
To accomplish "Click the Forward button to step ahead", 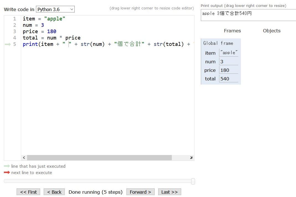I will coord(140,192).
